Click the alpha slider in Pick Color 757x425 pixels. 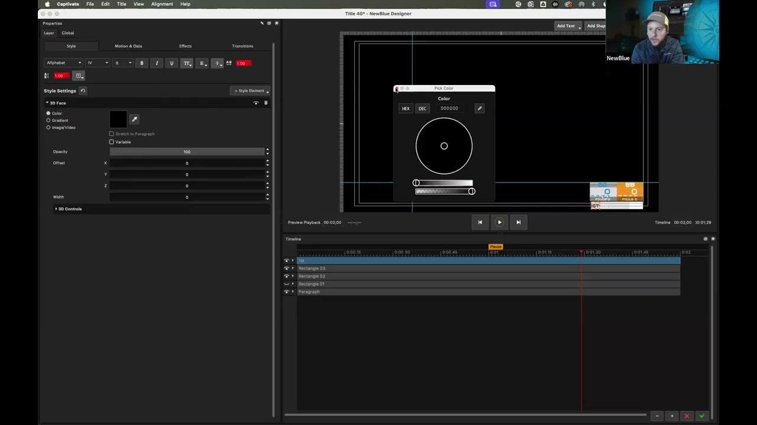click(444, 191)
